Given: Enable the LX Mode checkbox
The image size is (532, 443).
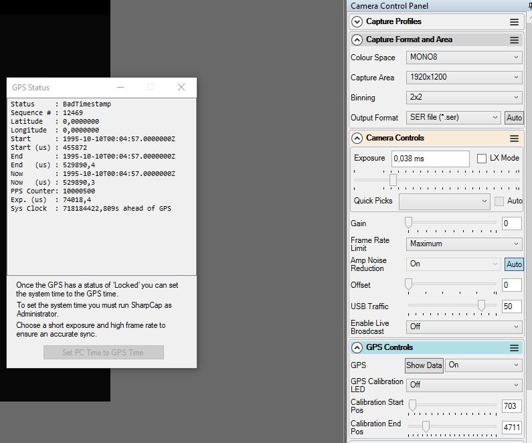Looking at the screenshot, I should click(481, 159).
